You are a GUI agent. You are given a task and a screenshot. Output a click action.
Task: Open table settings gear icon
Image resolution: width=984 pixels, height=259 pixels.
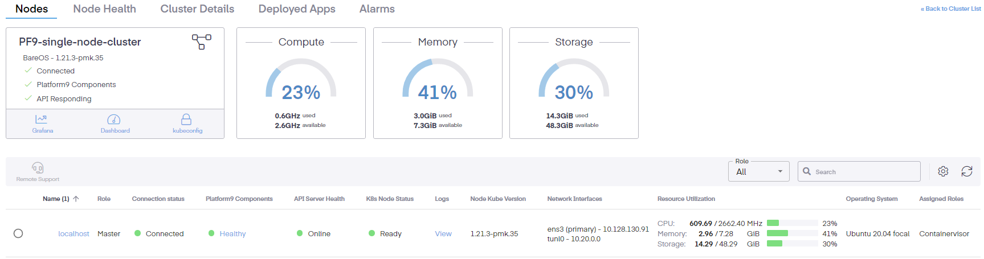[943, 171]
